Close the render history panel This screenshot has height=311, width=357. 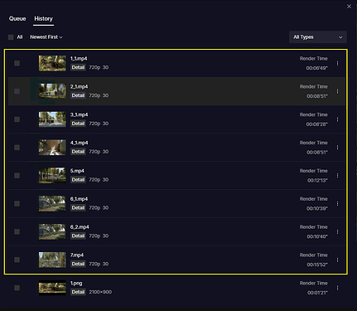coord(349,7)
